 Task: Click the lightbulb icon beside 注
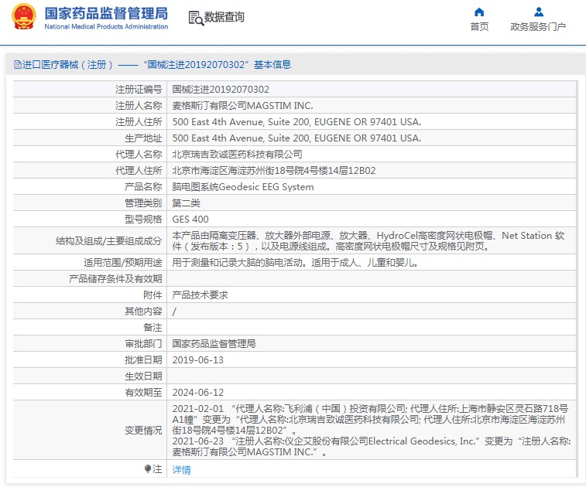pos(148,469)
